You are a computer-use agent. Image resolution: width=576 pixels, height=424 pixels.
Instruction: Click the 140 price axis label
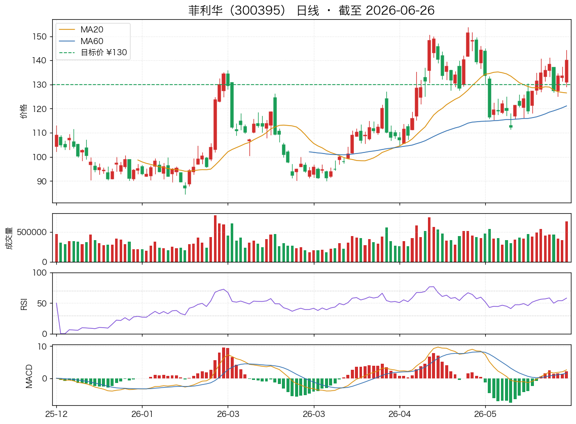40,61
